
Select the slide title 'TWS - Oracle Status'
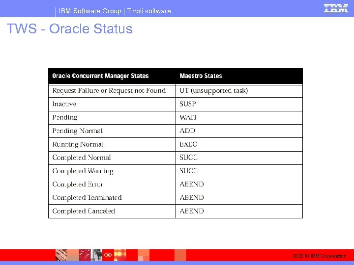coord(69,29)
